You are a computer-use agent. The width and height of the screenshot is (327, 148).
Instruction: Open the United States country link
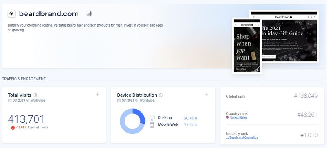(239, 117)
